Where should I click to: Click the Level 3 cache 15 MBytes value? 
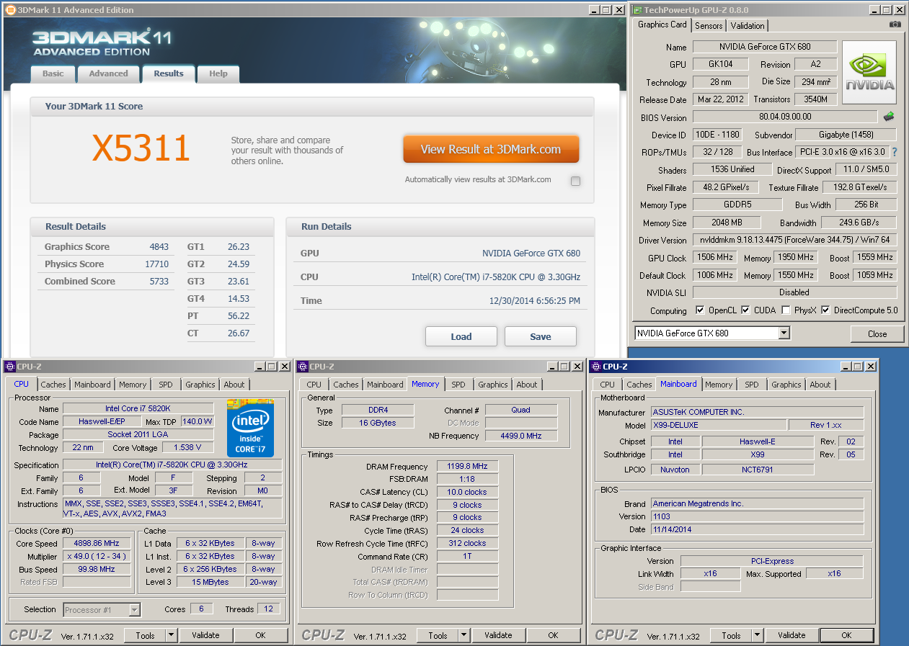click(x=210, y=582)
